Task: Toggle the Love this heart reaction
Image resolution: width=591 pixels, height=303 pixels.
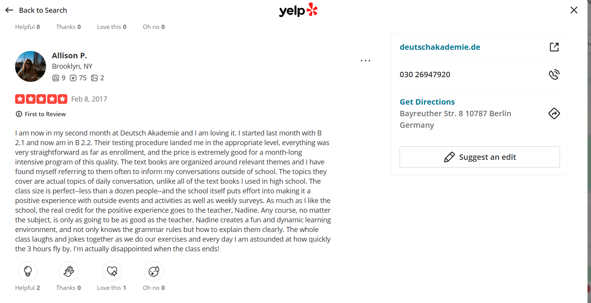Action: click(112, 271)
